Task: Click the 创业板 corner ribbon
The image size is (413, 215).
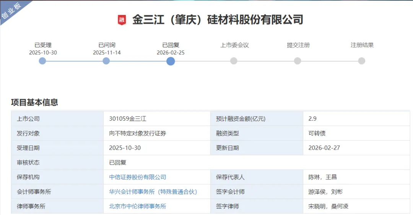Action: (x=12, y=11)
